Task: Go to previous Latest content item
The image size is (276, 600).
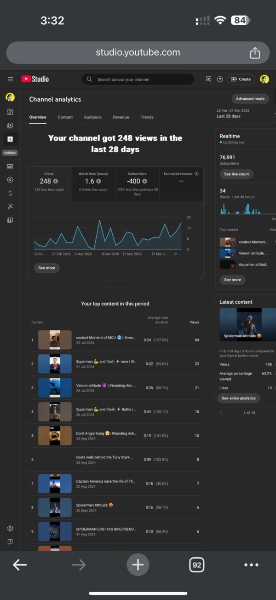Action: pyautogui.click(x=221, y=413)
